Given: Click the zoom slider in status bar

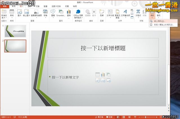Looking at the screenshot, I should [146, 117].
